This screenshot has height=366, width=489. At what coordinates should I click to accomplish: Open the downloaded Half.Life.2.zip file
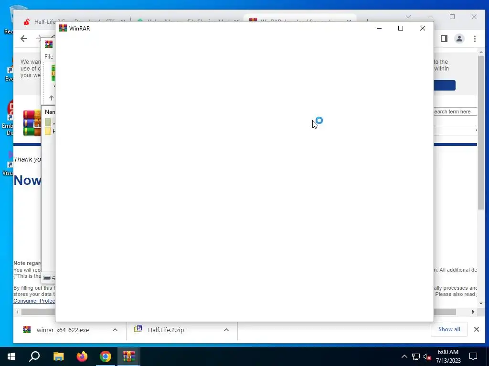(159, 330)
